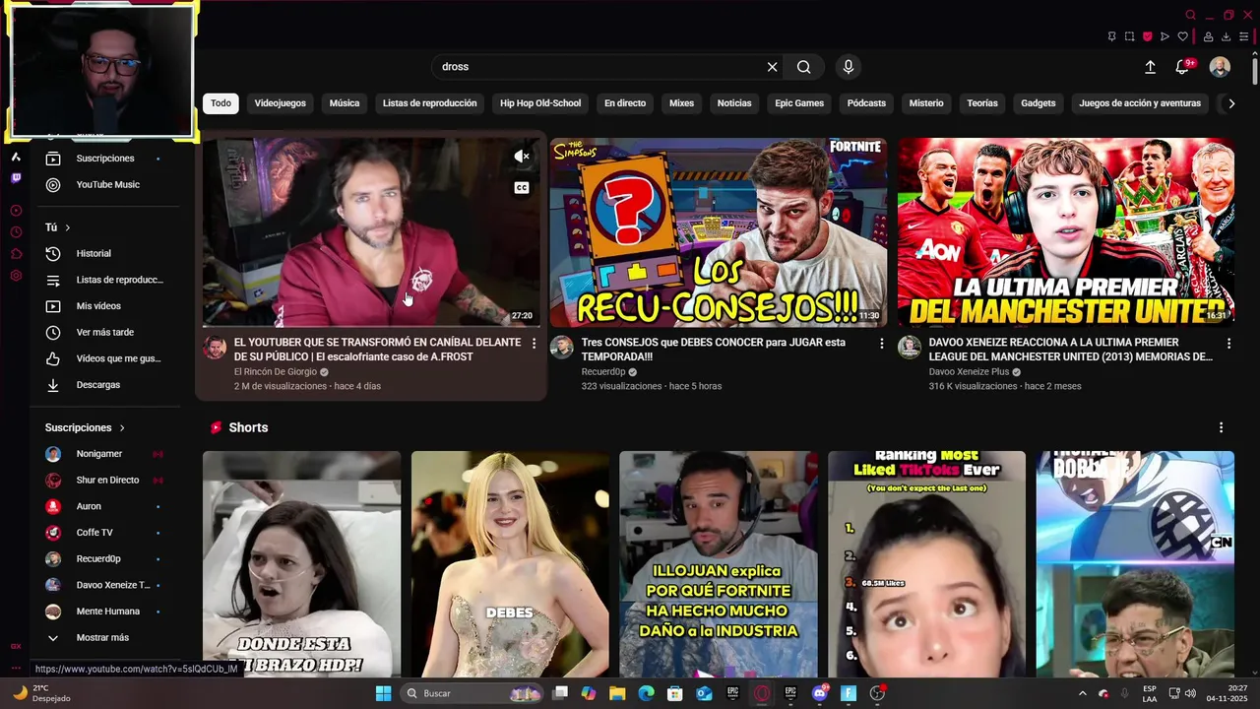Open Opera sidebar history clock icon
Viewport: 1260px width, 709px height.
16,232
